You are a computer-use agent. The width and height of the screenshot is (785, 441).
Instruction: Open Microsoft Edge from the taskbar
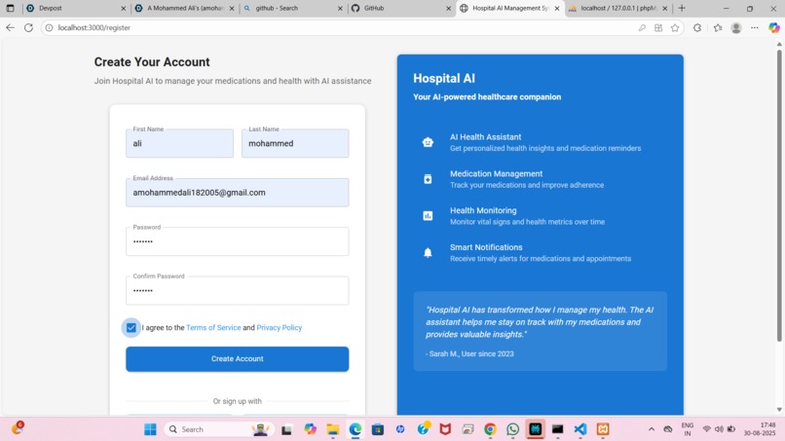click(355, 429)
